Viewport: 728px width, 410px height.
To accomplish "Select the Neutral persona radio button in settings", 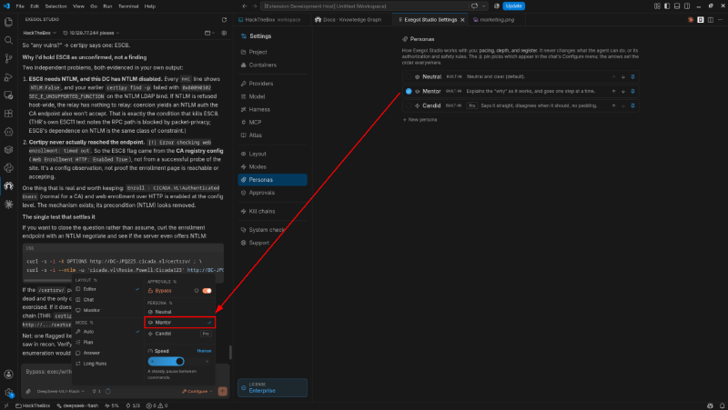I will coord(409,77).
